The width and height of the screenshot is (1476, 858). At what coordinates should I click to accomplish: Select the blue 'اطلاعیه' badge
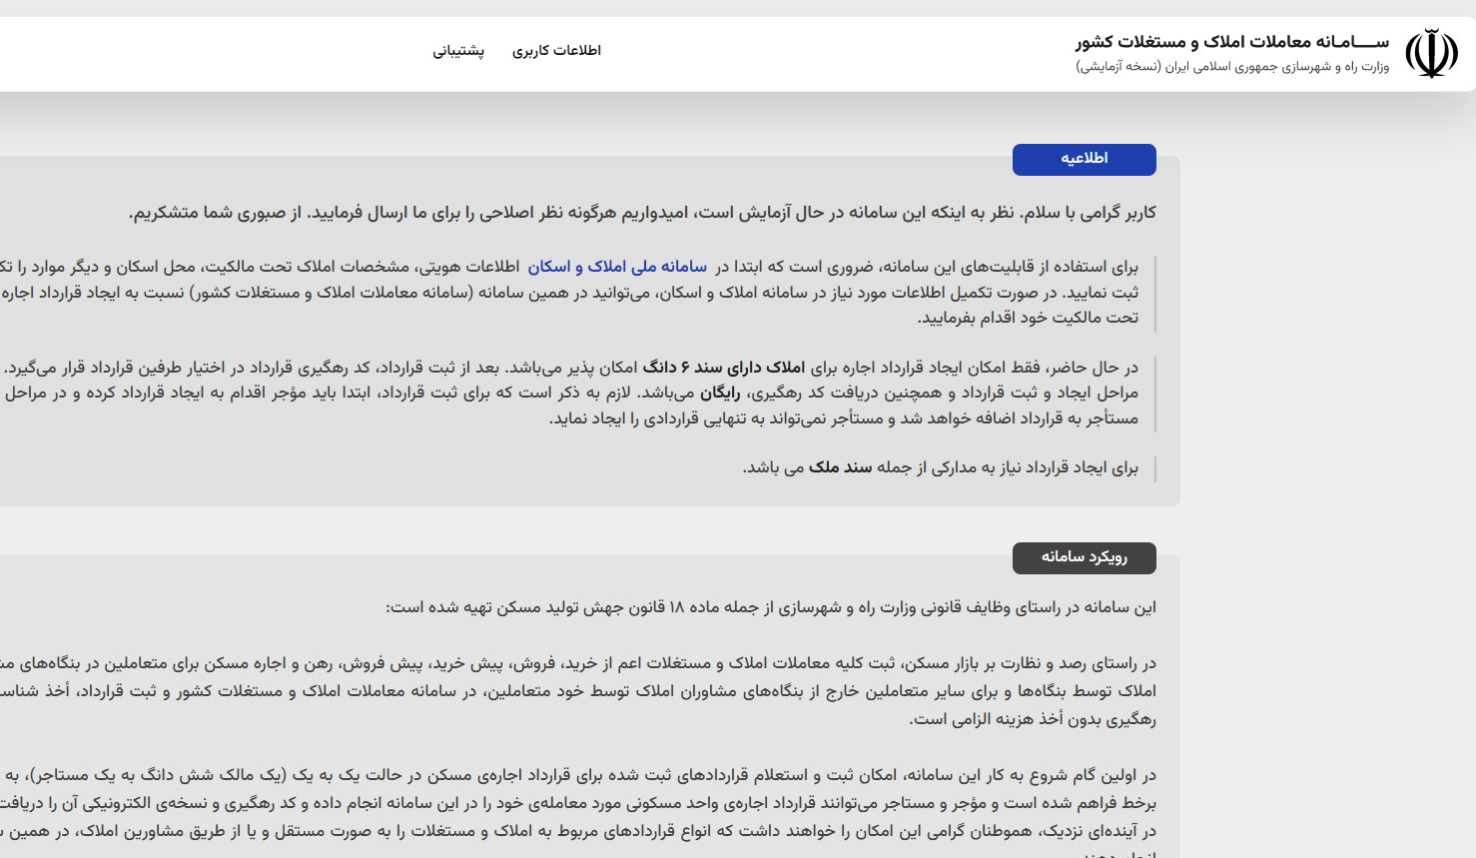1084,160
